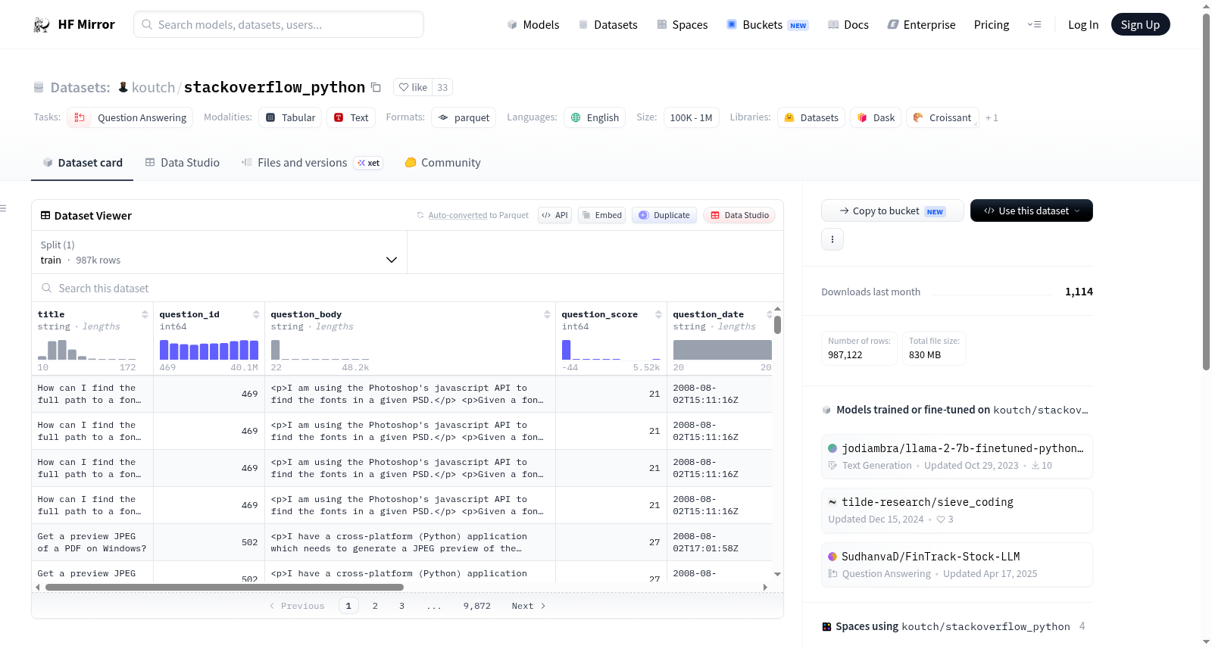Toggle sort on the question_score column
This screenshot has width=1212, height=649.
658,314
